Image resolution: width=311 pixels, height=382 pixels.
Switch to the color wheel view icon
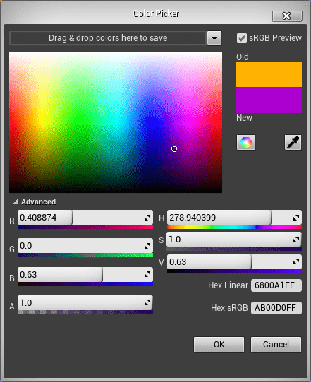click(x=246, y=142)
